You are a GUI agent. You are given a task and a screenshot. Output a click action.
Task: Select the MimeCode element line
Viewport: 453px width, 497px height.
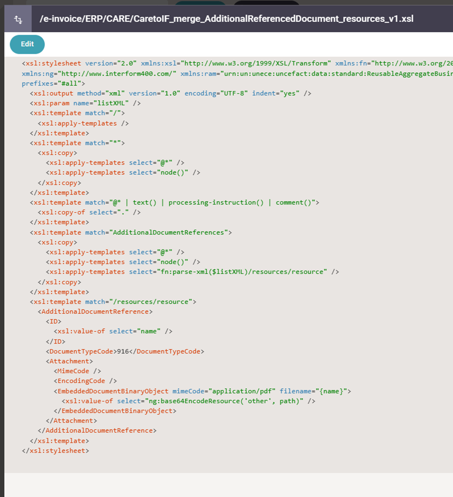pos(77,371)
